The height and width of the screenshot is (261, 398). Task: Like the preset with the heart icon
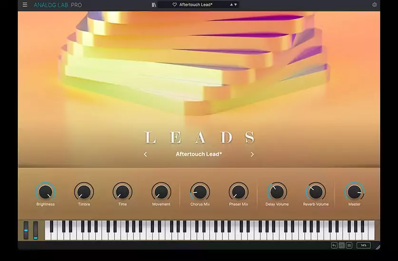click(x=175, y=5)
